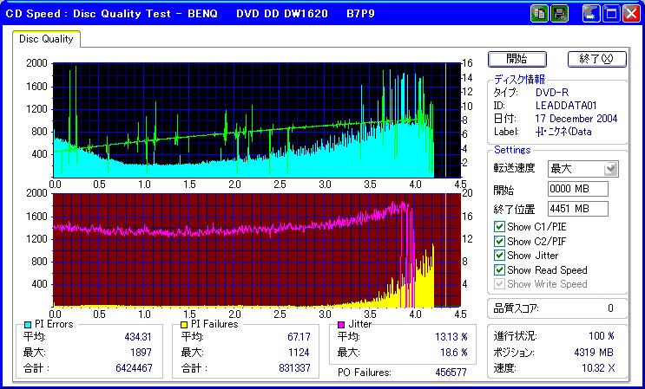This screenshot has width=645, height=389.
Task: Open the 転送速度 speed dropdown
Action: (611, 169)
